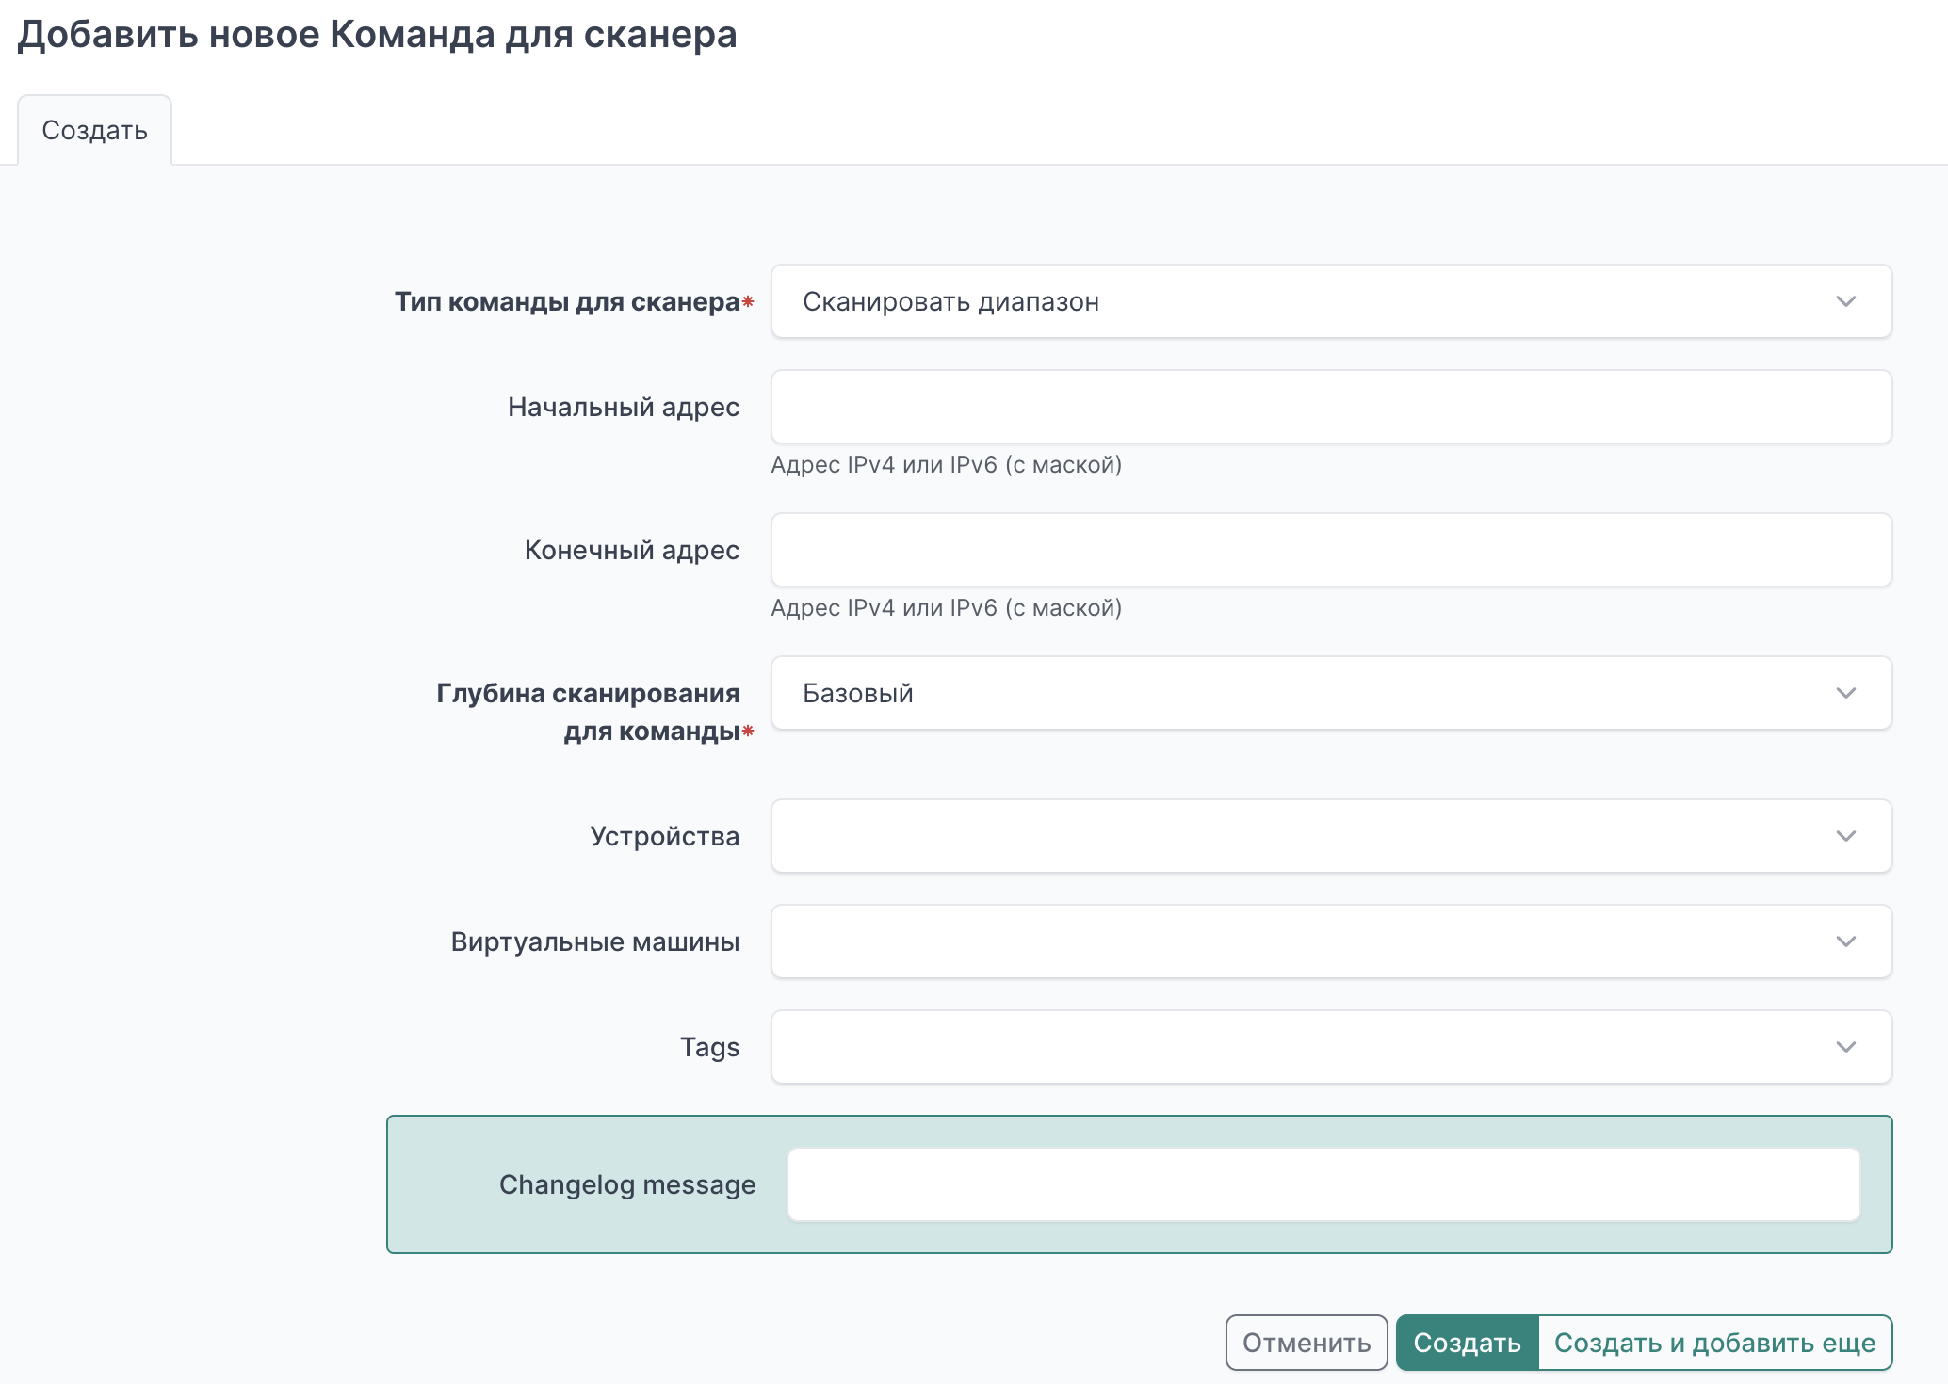Screen dimensions: 1948x1384
Task: Click the chevron in the 'Базовый' select
Action: click(x=1845, y=693)
